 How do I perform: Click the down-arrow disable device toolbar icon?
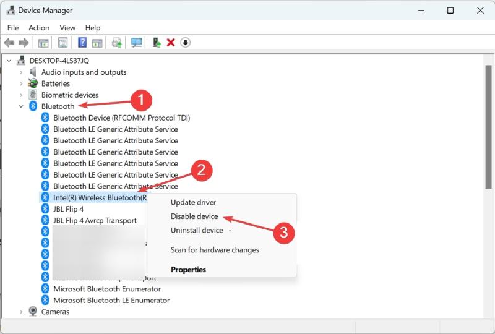(185, 42)
